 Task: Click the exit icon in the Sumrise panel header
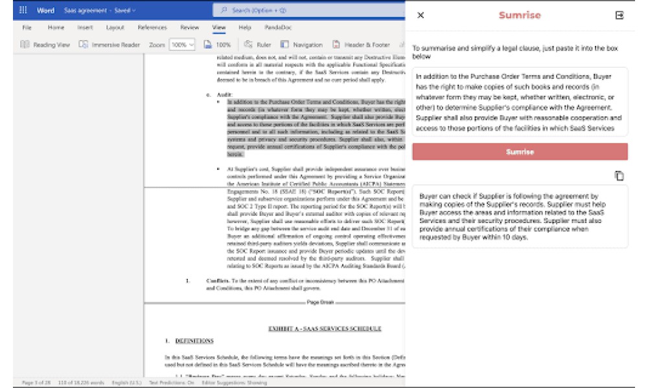(619, 16)
